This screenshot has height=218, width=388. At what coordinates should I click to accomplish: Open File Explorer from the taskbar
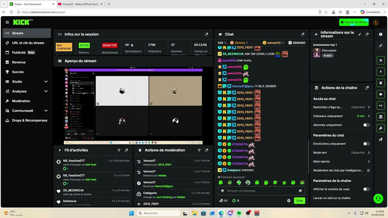[194, 213]
